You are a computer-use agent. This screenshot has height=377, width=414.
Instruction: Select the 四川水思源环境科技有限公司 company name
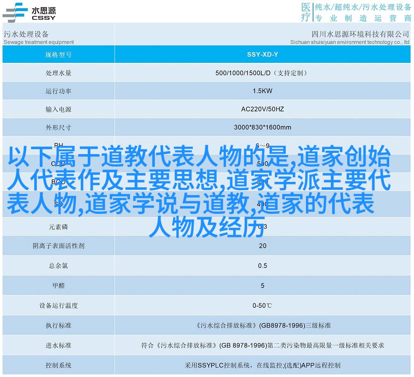pos(360,34)
